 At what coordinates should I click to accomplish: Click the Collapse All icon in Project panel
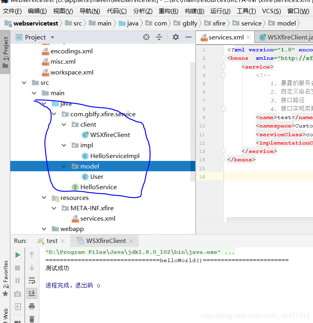pos(159,37)
